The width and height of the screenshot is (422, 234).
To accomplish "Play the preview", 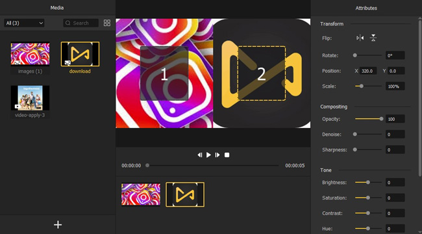I will (208, 155).
